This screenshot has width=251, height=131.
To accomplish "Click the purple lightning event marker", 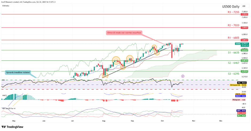I will tap(183, 76).
